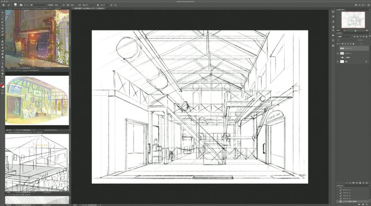Viewport: 371px width, 206px height.
Task: Select the Zoom tool in left toolbar
Action: coord(2,76)
